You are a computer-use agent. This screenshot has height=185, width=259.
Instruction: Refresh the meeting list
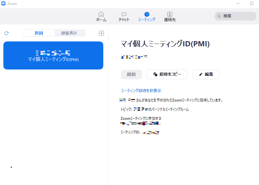[6, 33]
